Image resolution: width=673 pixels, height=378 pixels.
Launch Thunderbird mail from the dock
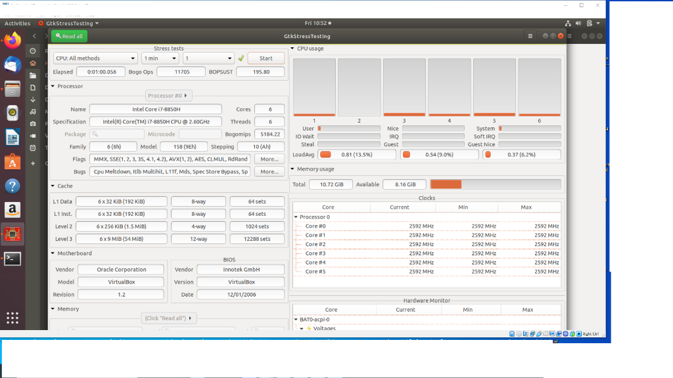[12, 64]
